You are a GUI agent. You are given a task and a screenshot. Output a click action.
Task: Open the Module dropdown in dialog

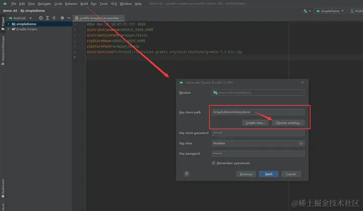pyautogui.click(x=258, y=92)
